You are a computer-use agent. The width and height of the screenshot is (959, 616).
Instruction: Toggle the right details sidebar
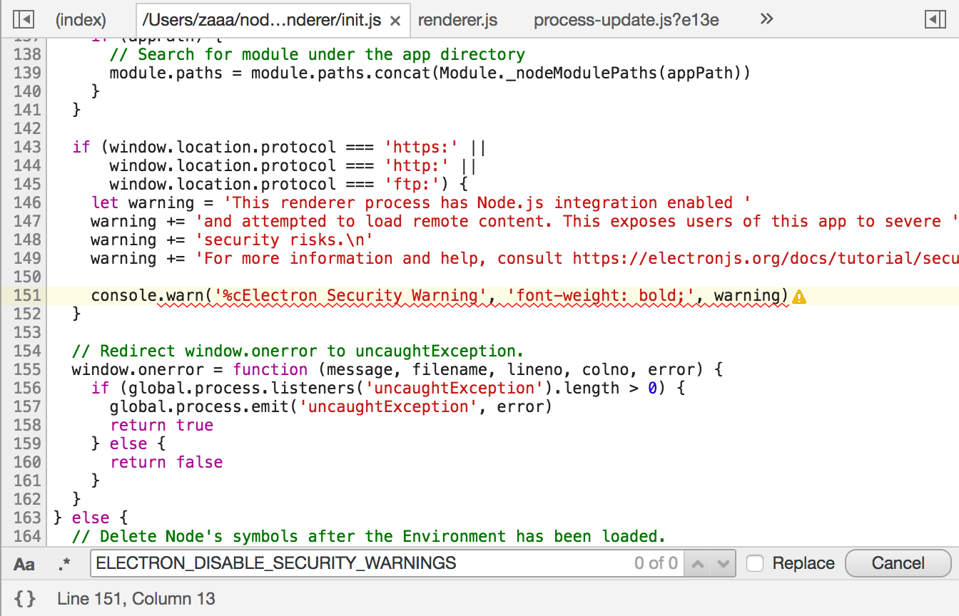click(x=935, y=19)
